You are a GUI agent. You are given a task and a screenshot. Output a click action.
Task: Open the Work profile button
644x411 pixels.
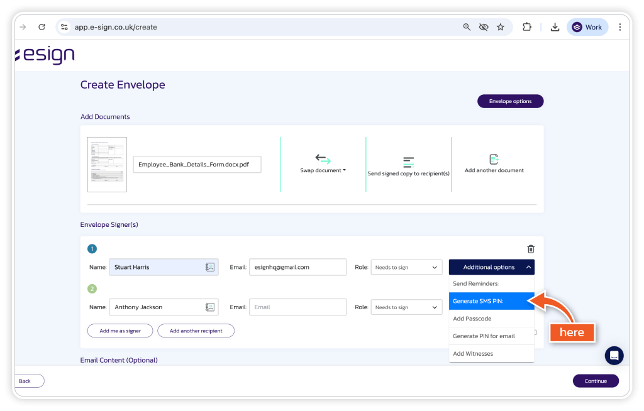587,27
